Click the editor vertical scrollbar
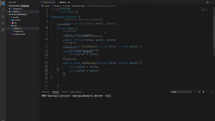The height and width of the screenshot is (121, 215). 214,32
